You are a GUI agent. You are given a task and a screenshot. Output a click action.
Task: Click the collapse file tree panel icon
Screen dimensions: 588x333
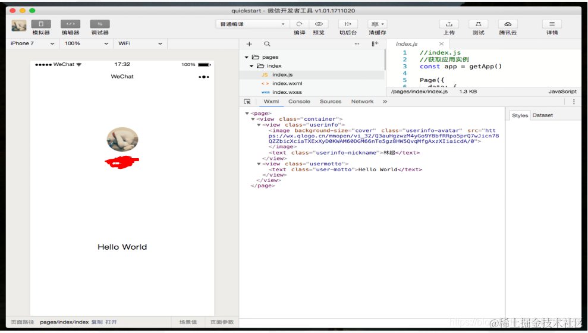(375, 44)
